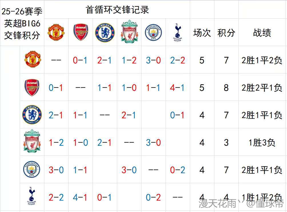
Task: Click the 1胜3负 record in Liverpool's row
Action: point(262,142)
